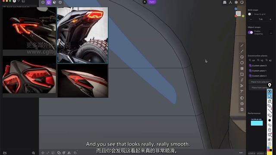Click the zoom magnifier icon at the bottom left
Image resolution: width=276 pixels, height=155 pixels.
point(34,153)
